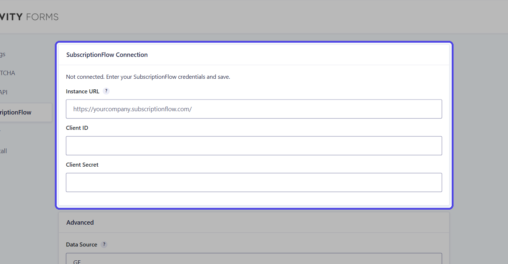Click the Not connected status message
The image size is (508, 264).
coord(148,77)
